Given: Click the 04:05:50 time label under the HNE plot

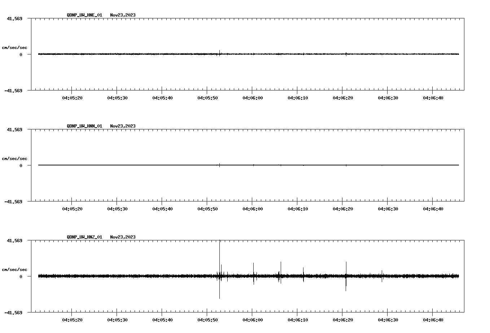Looking at the screenshot, I should [207, 98].
